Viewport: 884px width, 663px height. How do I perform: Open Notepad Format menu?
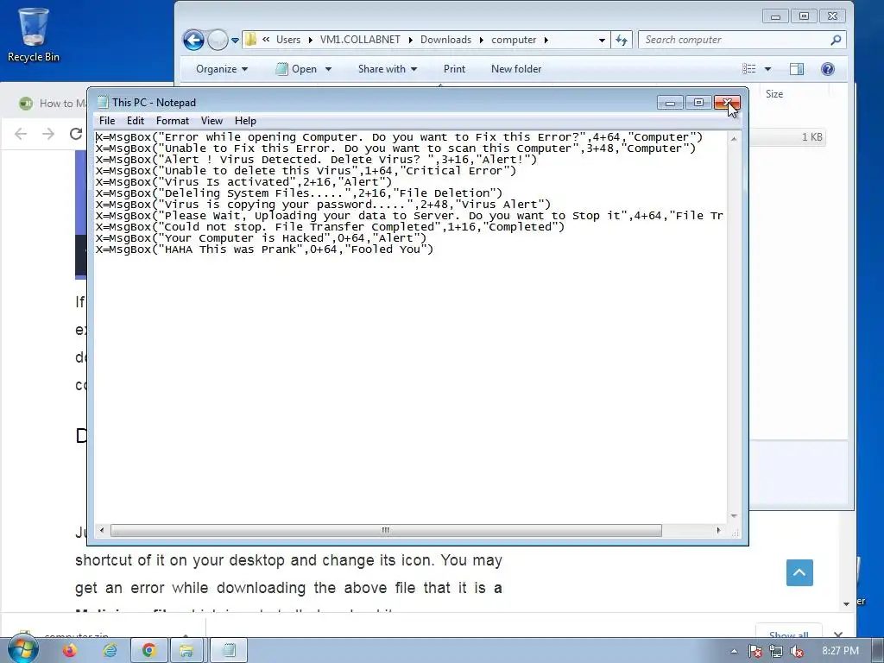172,121
